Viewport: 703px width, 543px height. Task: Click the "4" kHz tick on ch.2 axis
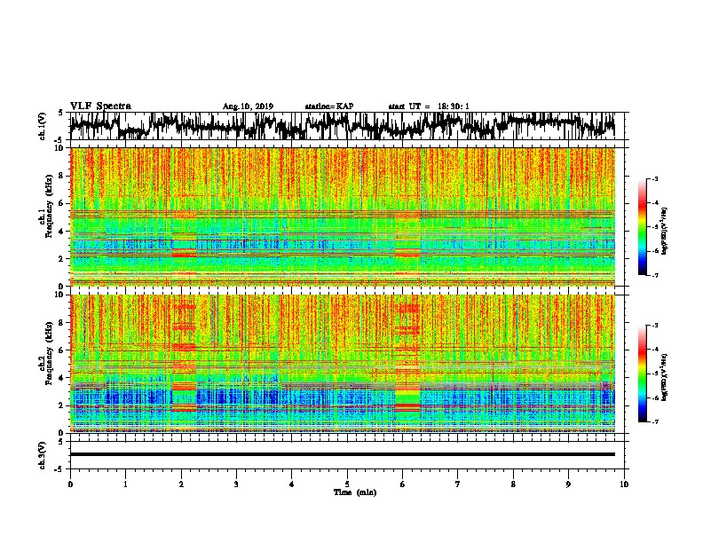click(x=62, y=378)
